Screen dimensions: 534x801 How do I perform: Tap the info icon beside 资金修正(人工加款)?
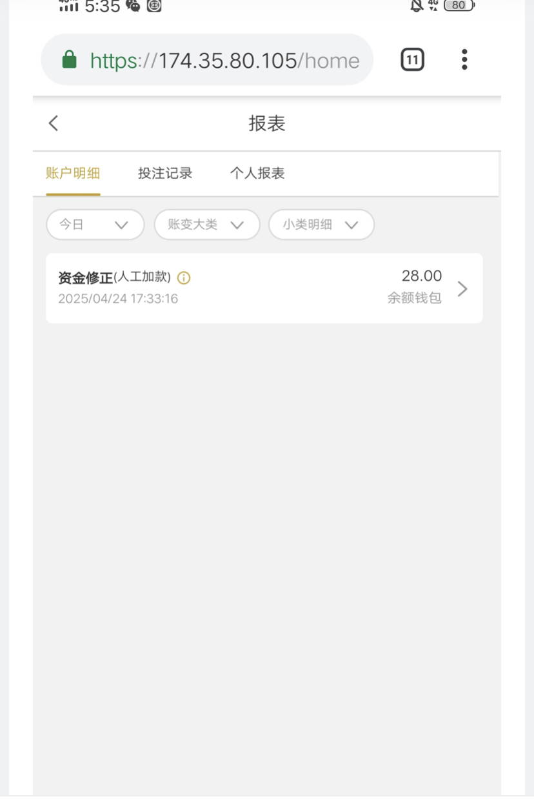184,278
